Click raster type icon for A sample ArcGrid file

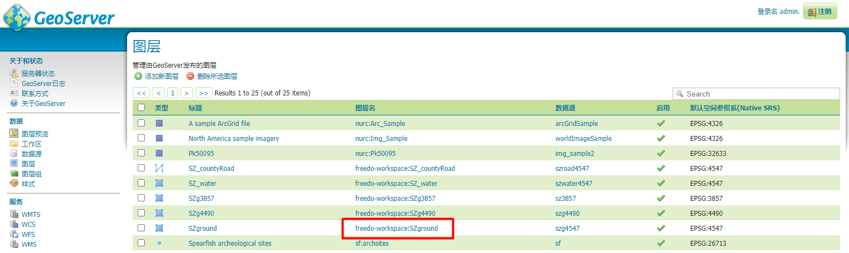tap(159, 123)
